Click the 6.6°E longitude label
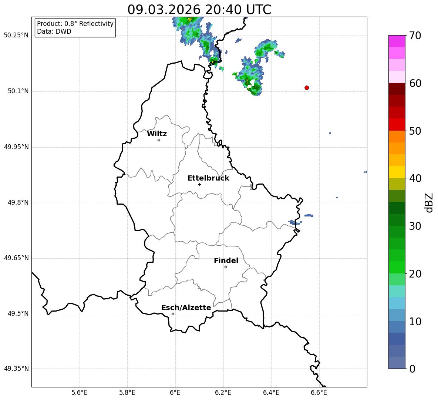The image size is (438, 400). pyautogui.click(x=319, y=393)
